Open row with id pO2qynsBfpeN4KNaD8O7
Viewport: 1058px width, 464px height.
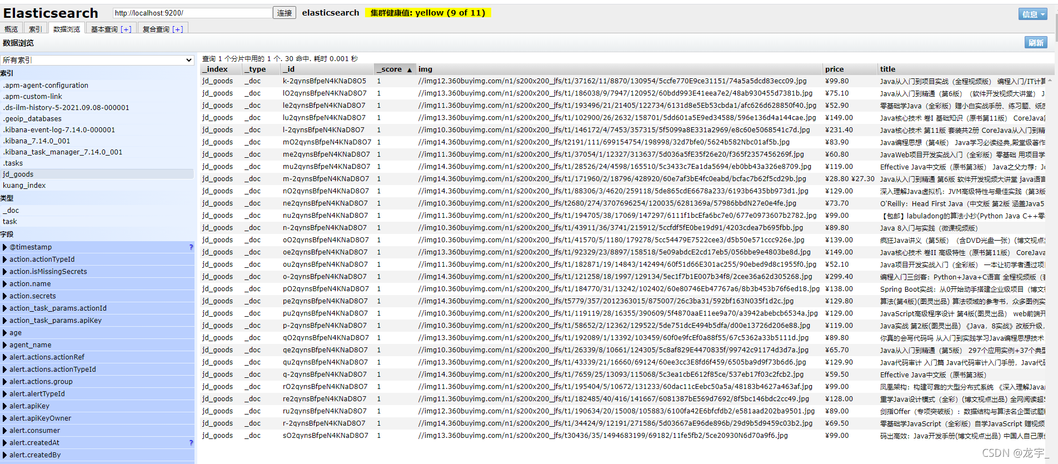tap(326, 288)
